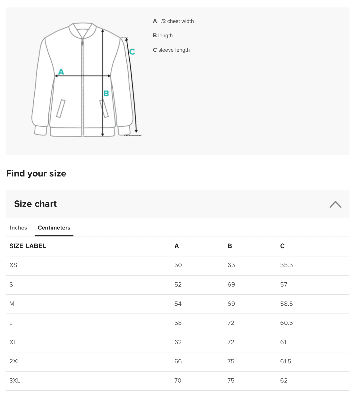Collapse the Size chart chevron arrow
The image size is (354, 394).
[335, 204]
